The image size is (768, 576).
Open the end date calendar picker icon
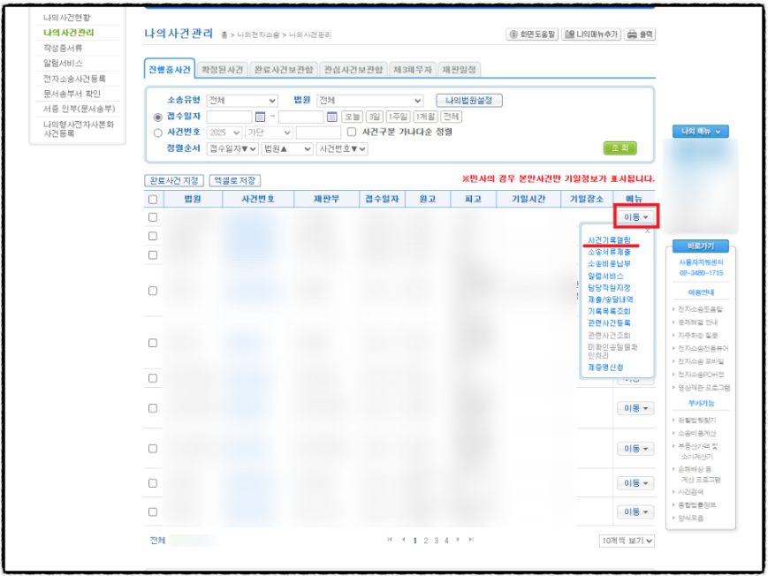[332, 117]
